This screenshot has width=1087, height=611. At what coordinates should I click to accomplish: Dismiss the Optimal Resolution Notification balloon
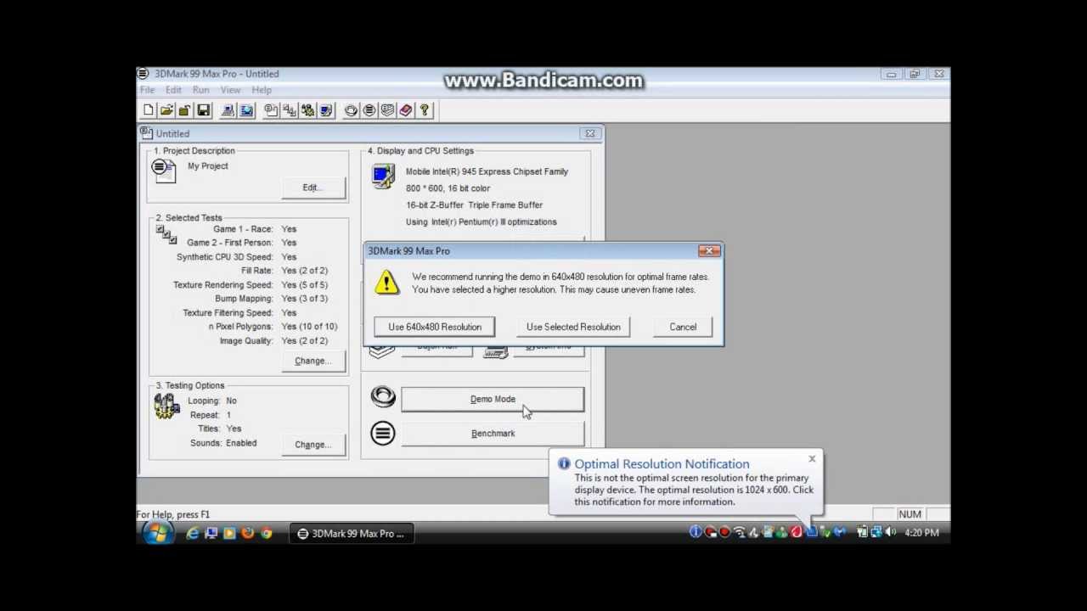click(812, 459)
